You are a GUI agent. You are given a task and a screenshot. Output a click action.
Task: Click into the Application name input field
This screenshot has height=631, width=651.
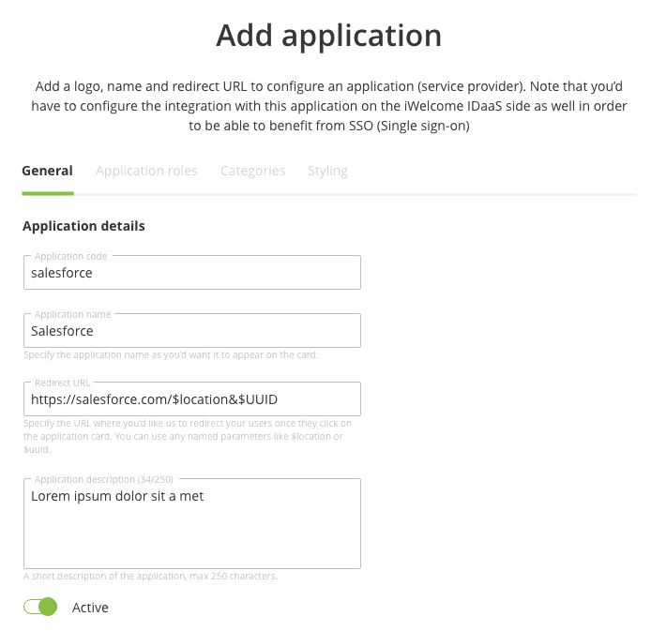click(191, 331)
